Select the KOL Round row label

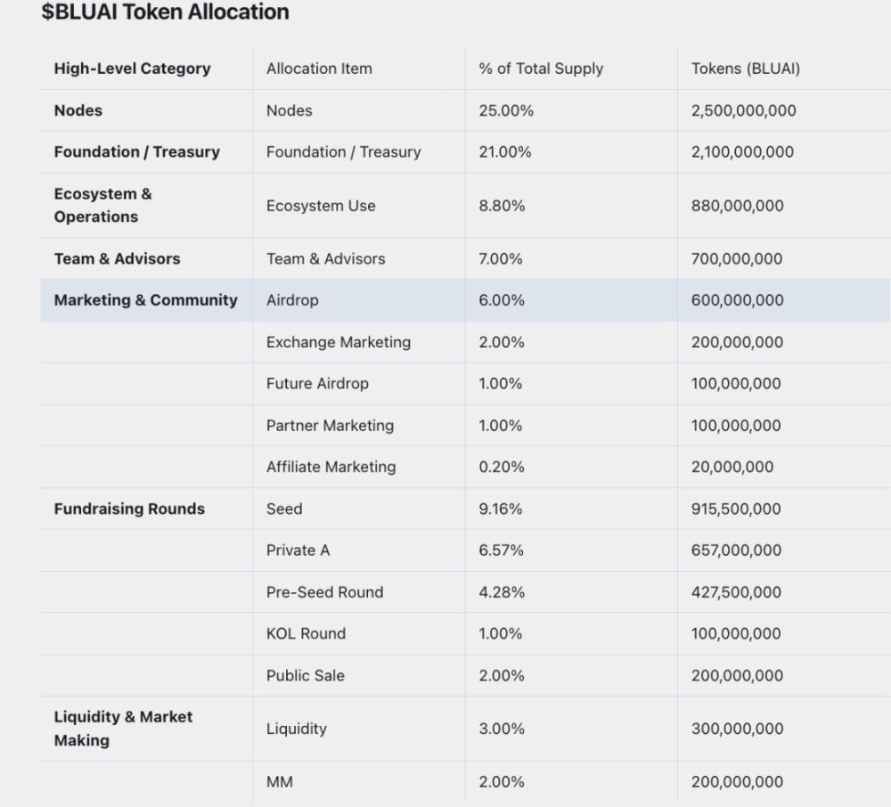click(306, 633)
